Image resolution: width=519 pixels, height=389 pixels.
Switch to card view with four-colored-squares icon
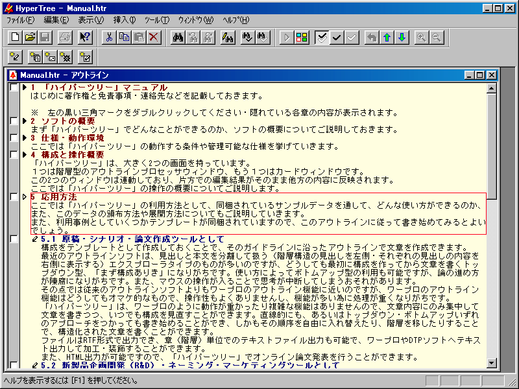(302, 38)
